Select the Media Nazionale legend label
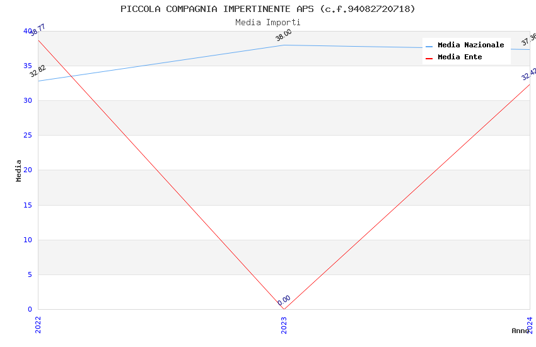536x347 pixels. pyautogui.click(x=470, y=45)
